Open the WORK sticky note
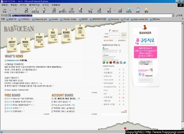Viewport: 184px width, 134px height. click(25, 44)
